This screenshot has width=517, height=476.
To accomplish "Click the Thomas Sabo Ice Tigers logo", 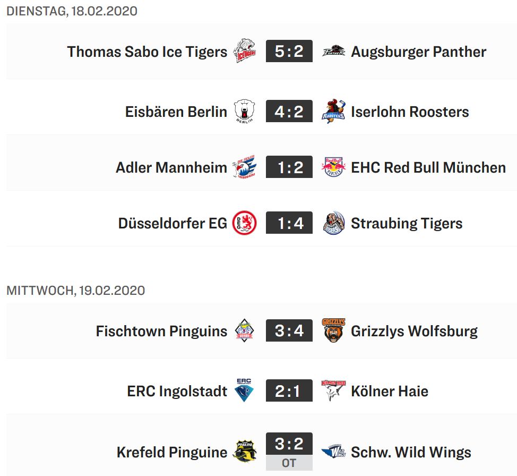I will point(245,51).
